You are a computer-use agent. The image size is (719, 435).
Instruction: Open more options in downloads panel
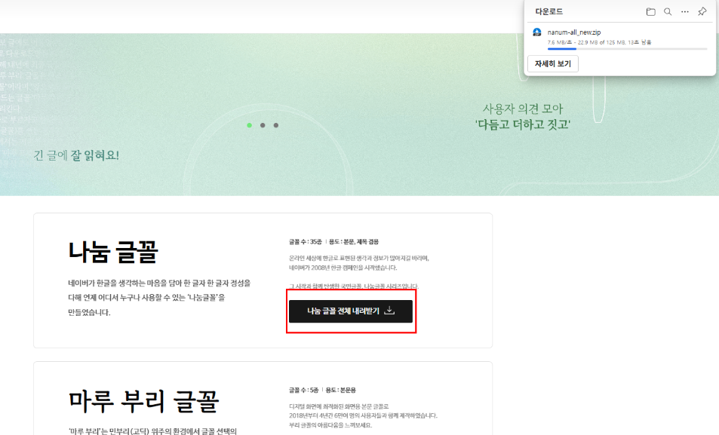(x=685, y=11)
